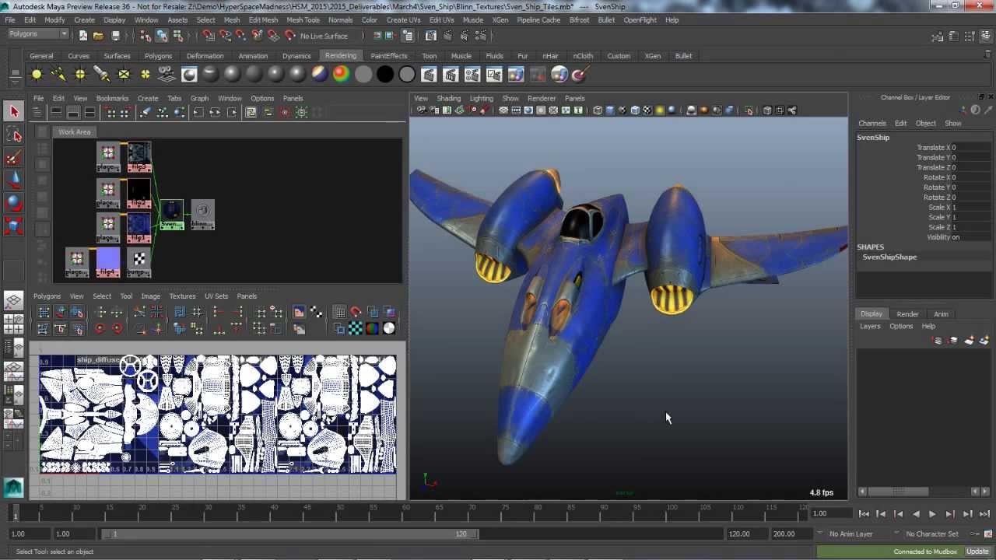This screenshot has width=996, height=560.
Task: Click the SvenShip blinn node in Work Area
Action: tap(172, 215)
